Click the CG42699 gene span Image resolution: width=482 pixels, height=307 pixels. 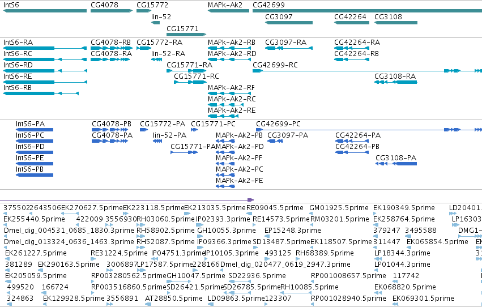click(x=368, y=11)
